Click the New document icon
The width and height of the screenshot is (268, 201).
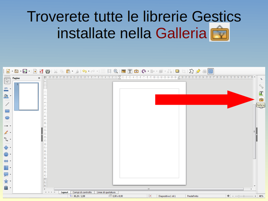tap(8, 71)
